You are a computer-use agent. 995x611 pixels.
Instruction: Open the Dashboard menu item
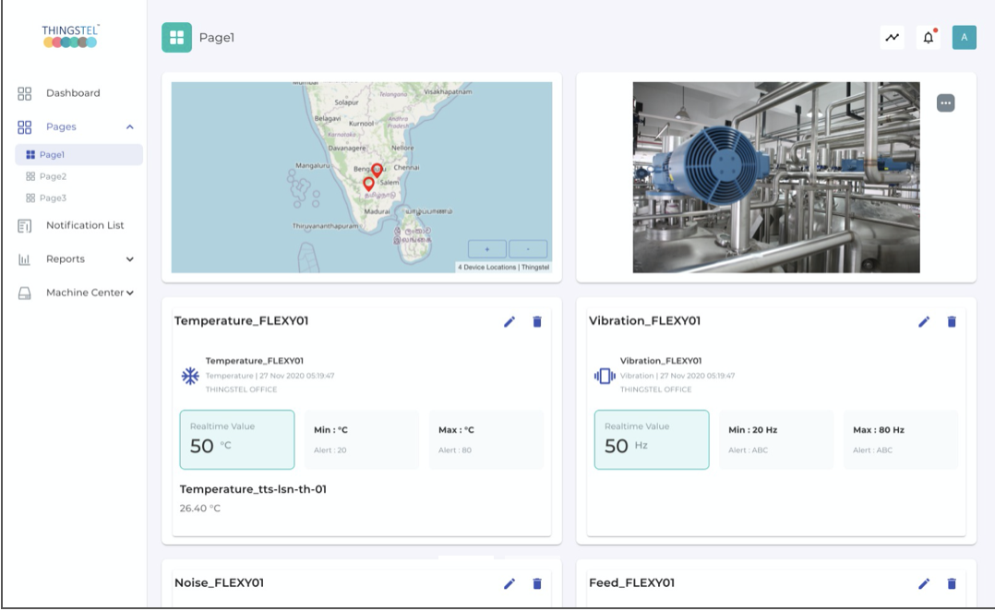point(73,93)
